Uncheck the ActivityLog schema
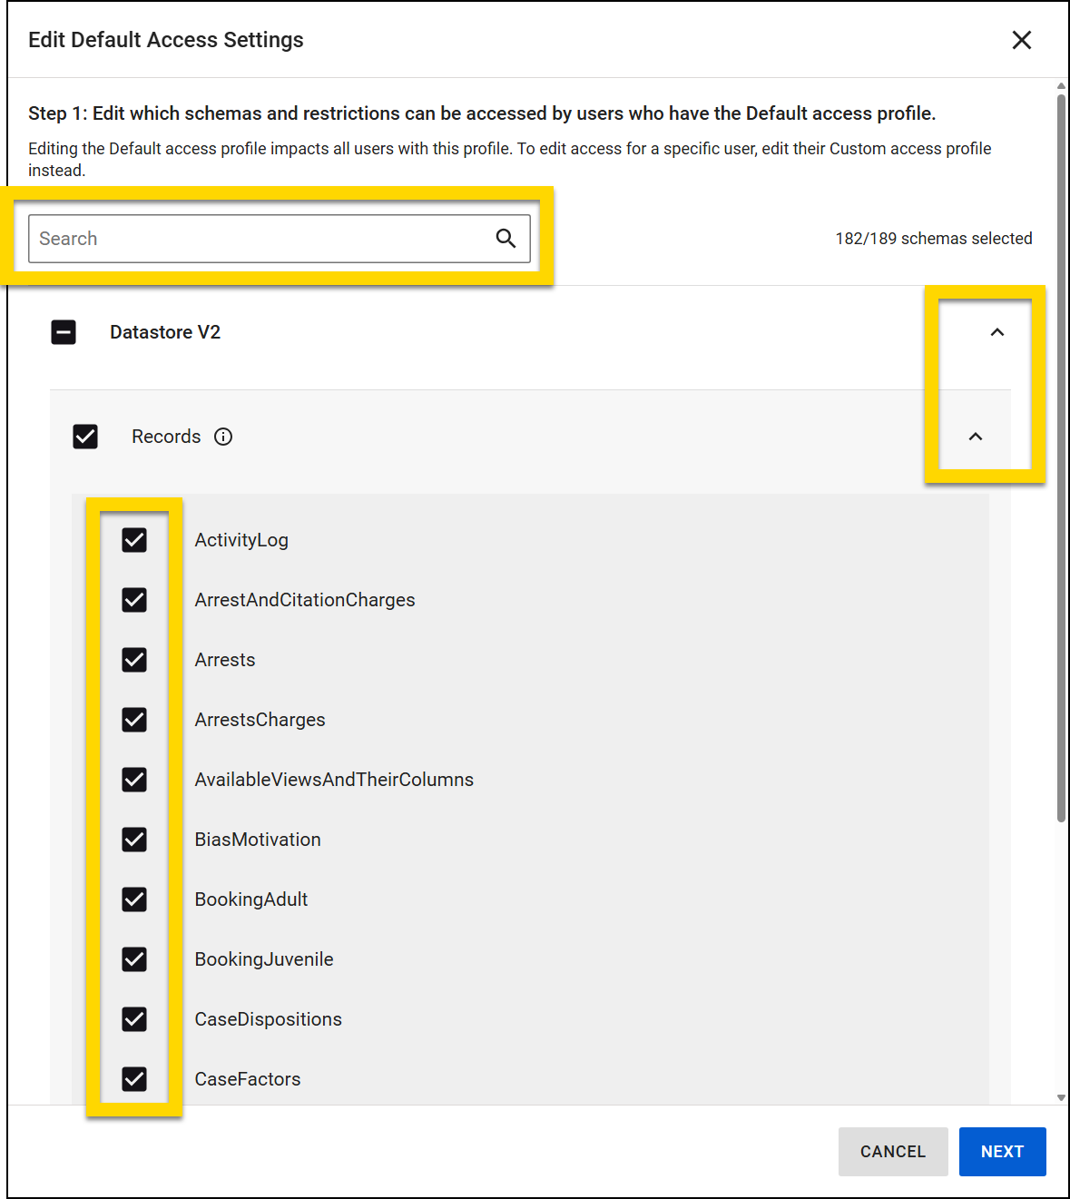 [134, 540]
